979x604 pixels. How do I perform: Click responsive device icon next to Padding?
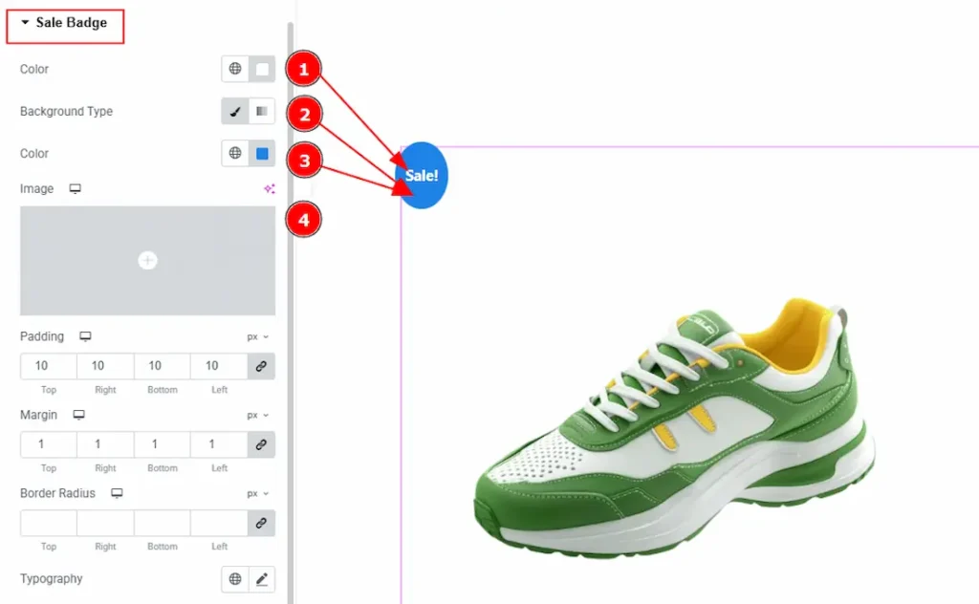[x=85, y=336]
